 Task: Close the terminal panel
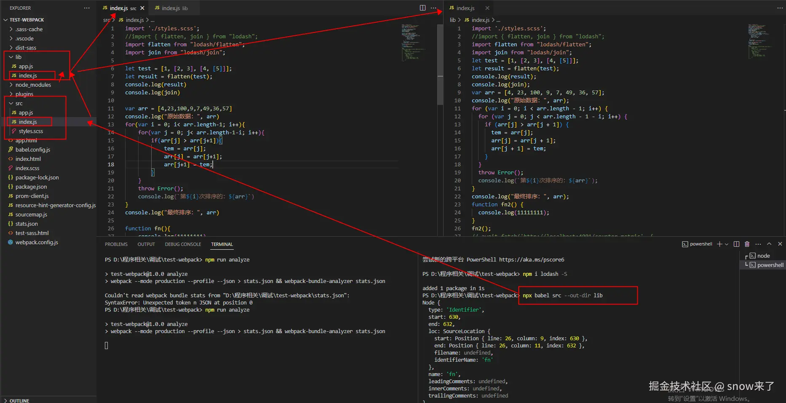pyautogui.click(x=780, y=244)
